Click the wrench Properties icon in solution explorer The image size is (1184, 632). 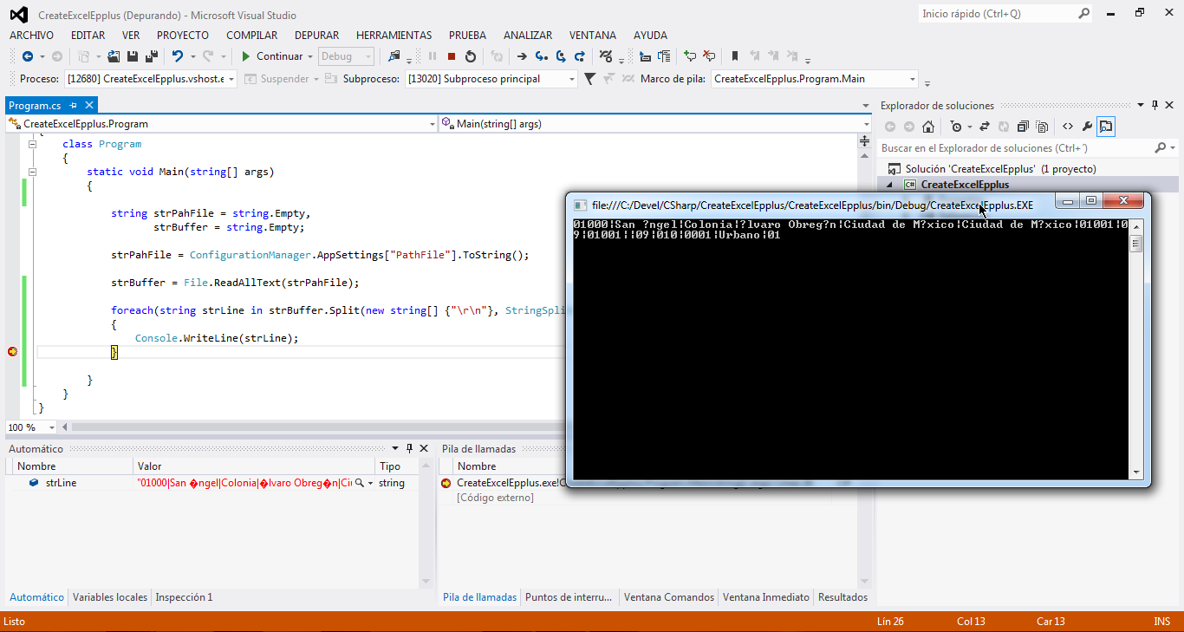pyautogui.click(x=1087, y=127)
